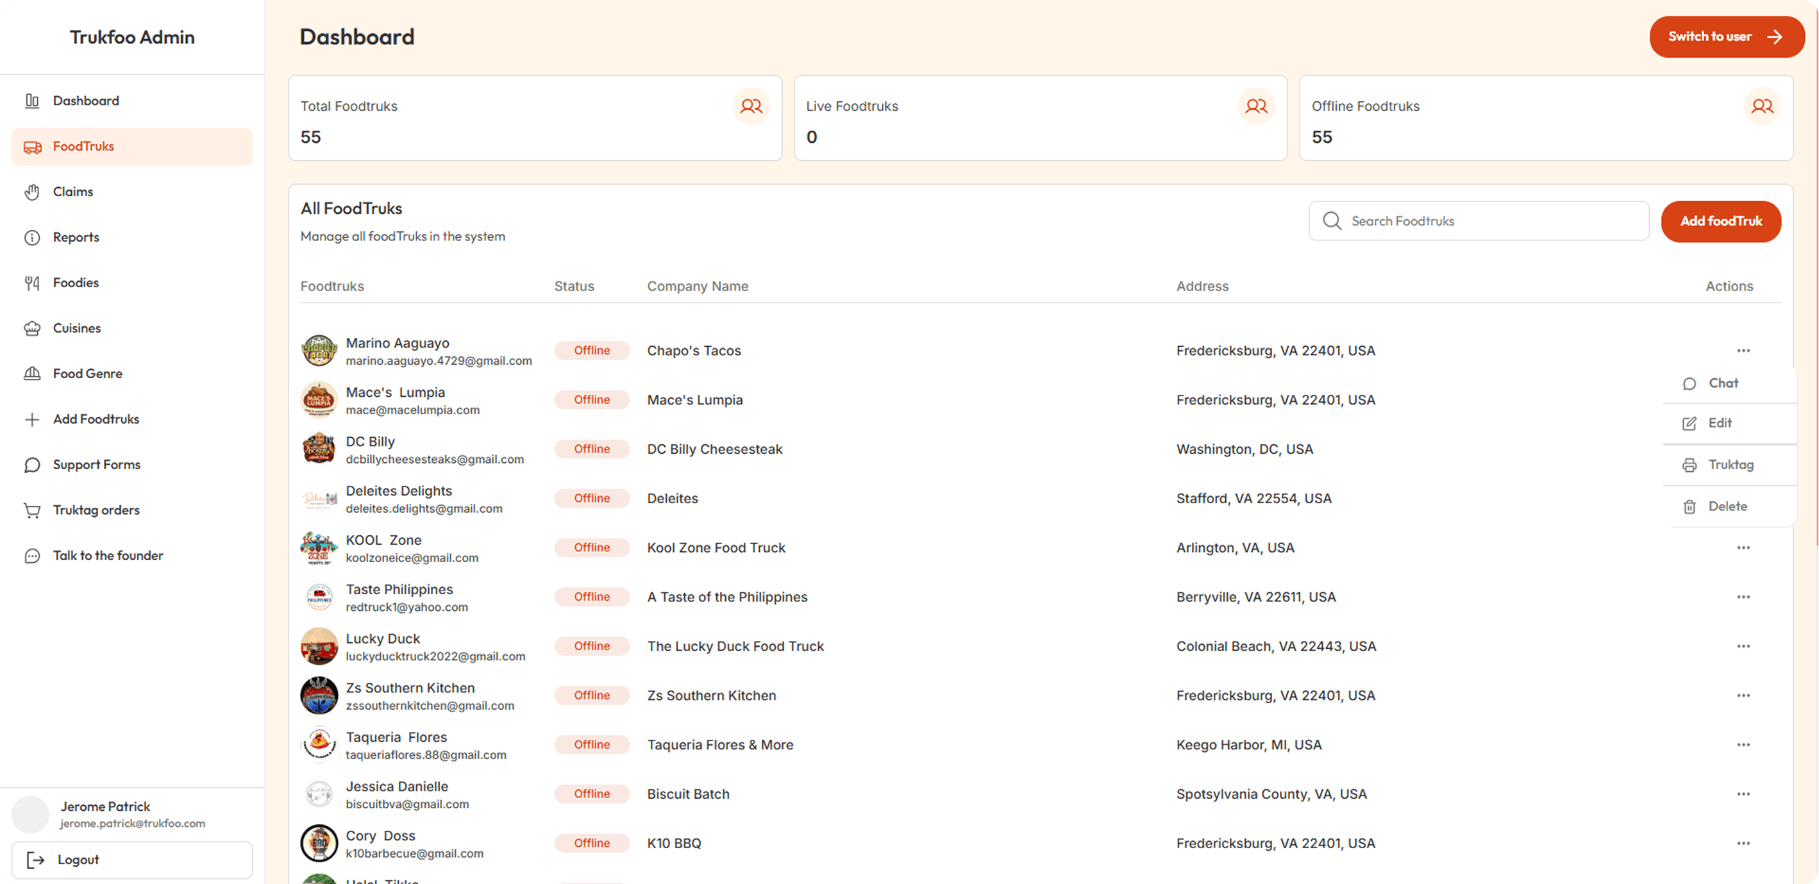Viewport: 1819px width, 884px height.
Task: Click Company Name column header
Action: pos(698,286)
